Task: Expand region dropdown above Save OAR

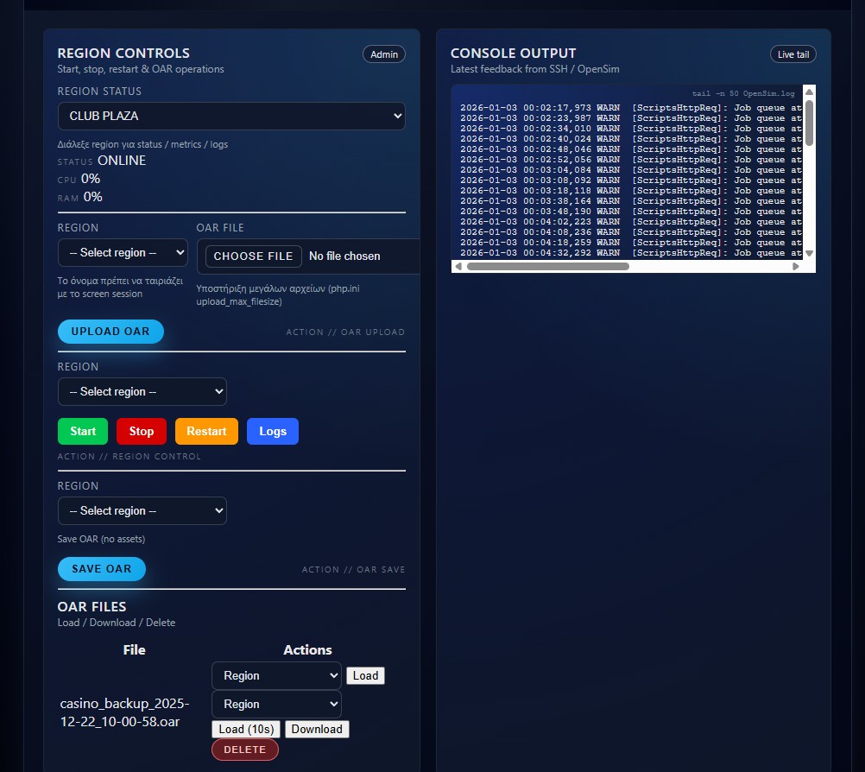Action: pyautogui.click(x=142, y=510)
